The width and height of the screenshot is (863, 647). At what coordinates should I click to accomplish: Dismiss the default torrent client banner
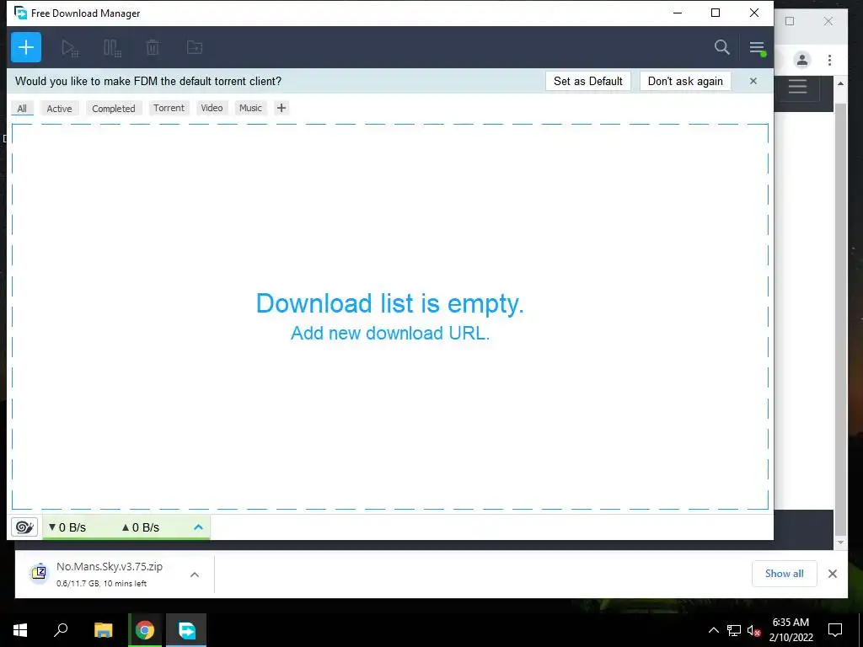point(753,82)
